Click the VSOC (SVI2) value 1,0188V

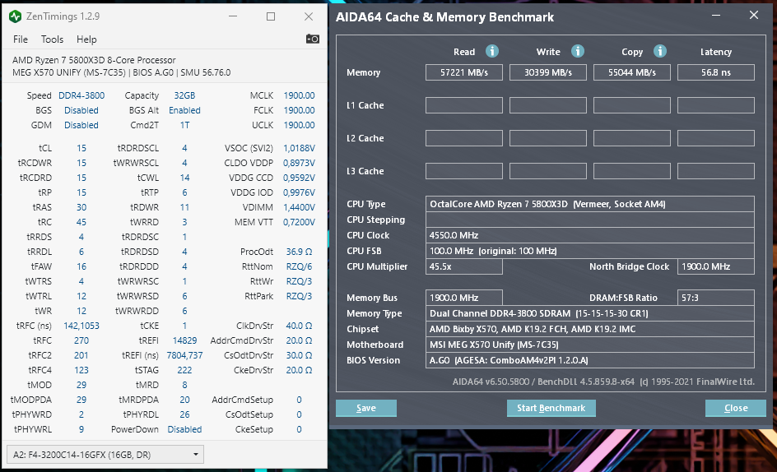(x=299, y=148)
